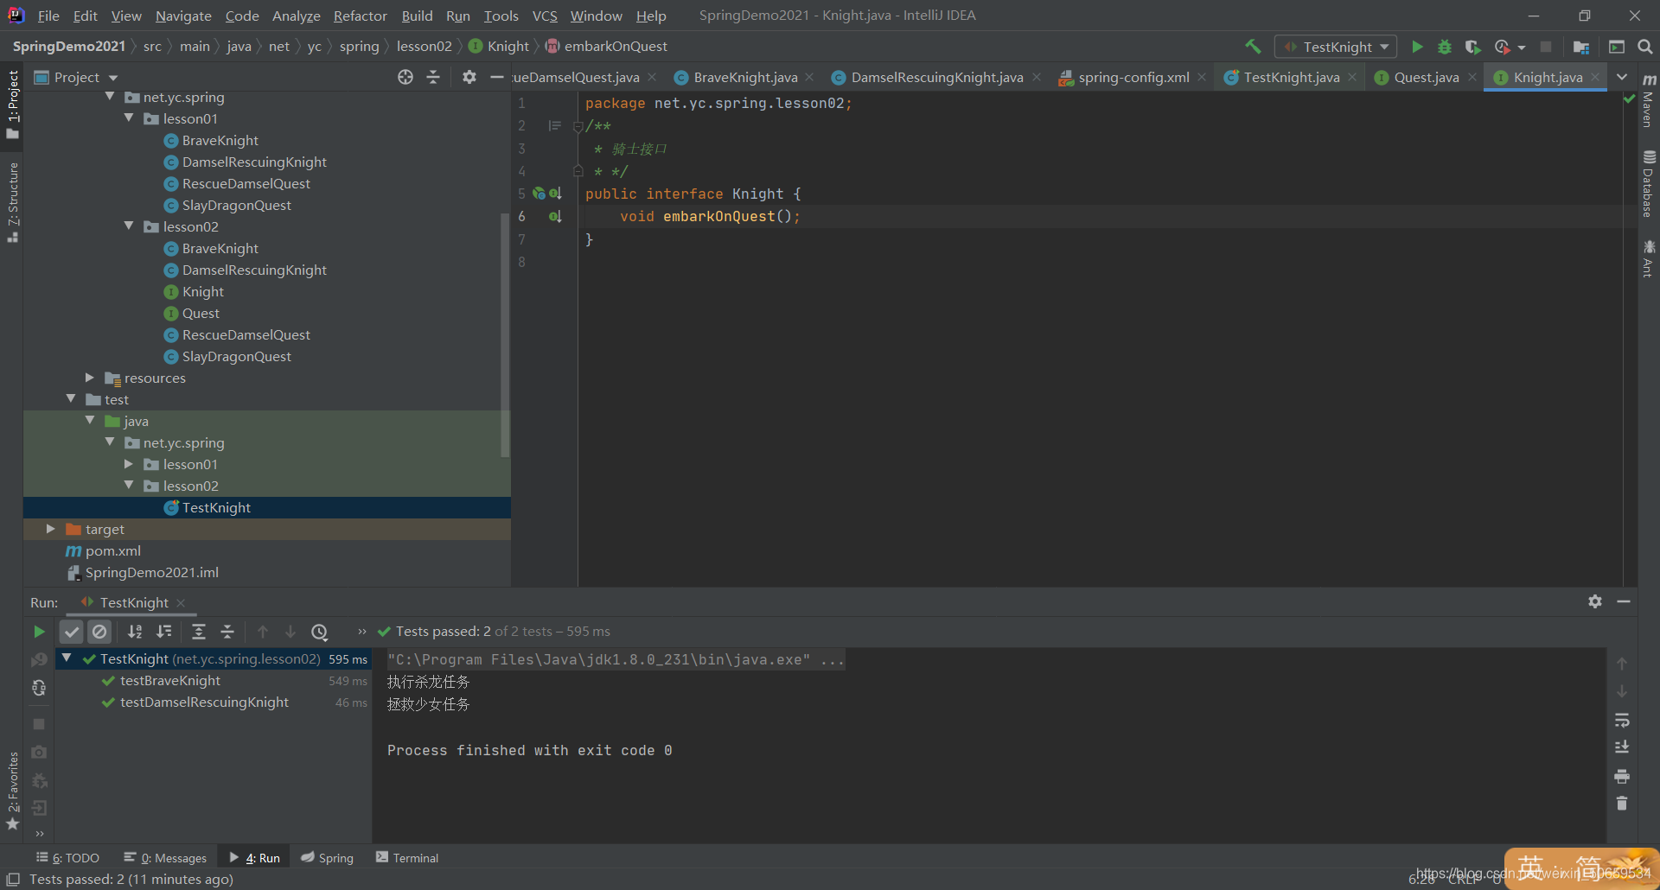
Task: Open the VCS menu
Action: 545,16
